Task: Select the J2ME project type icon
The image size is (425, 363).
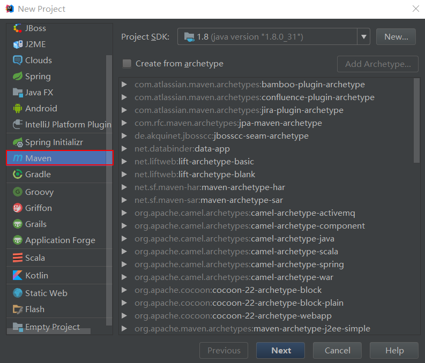Action: [18, 44]
